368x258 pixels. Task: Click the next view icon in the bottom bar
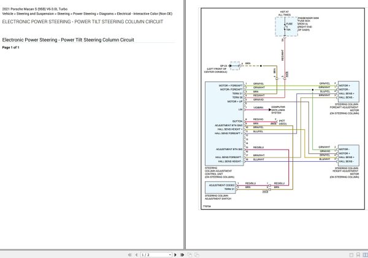[197, 255]
